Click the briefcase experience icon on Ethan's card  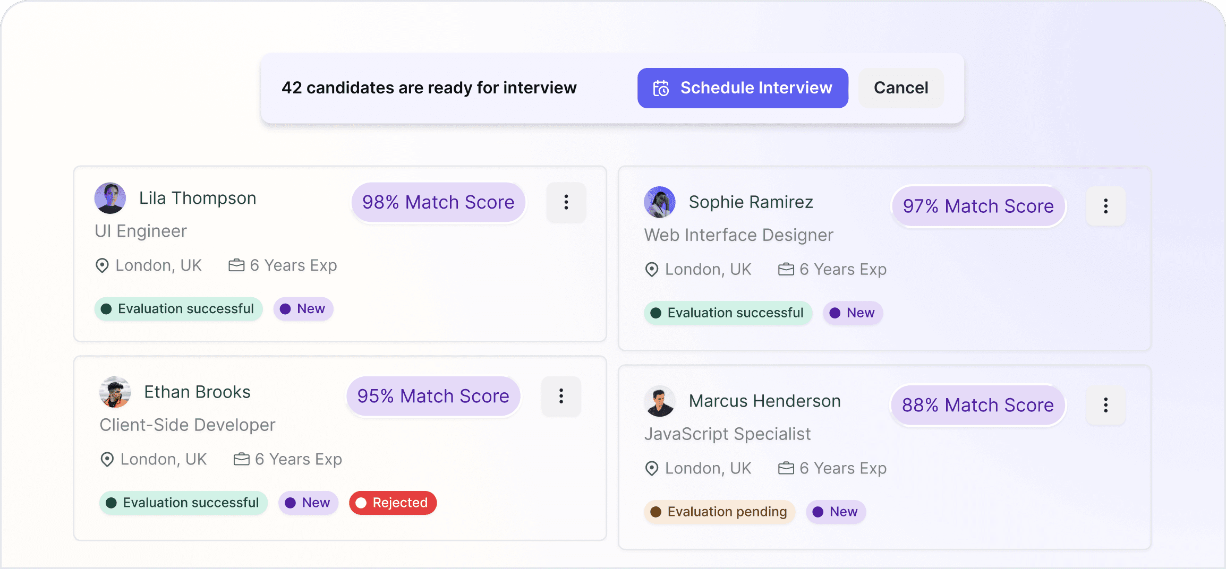click(242, 459)
